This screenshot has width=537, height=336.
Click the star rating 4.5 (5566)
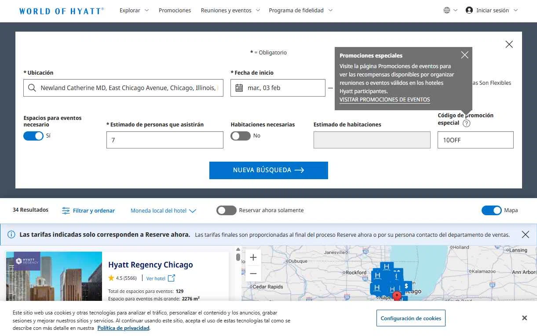(123, 278)
